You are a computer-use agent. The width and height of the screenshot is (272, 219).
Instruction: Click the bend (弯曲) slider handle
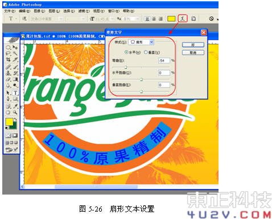click(x=126, y=67)
